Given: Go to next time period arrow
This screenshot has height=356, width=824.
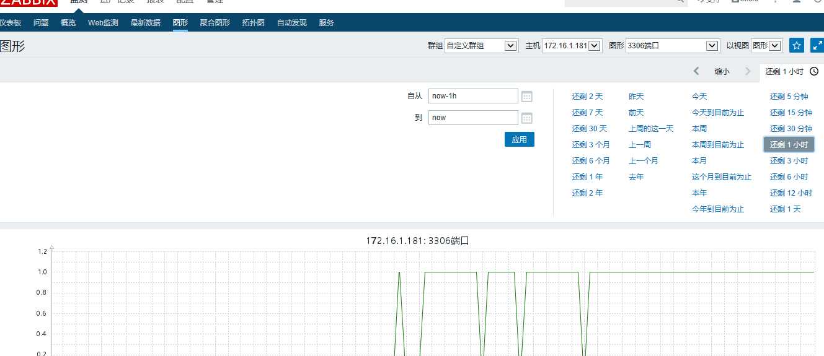Looking at the screenshot, I should tap(748, 71).
